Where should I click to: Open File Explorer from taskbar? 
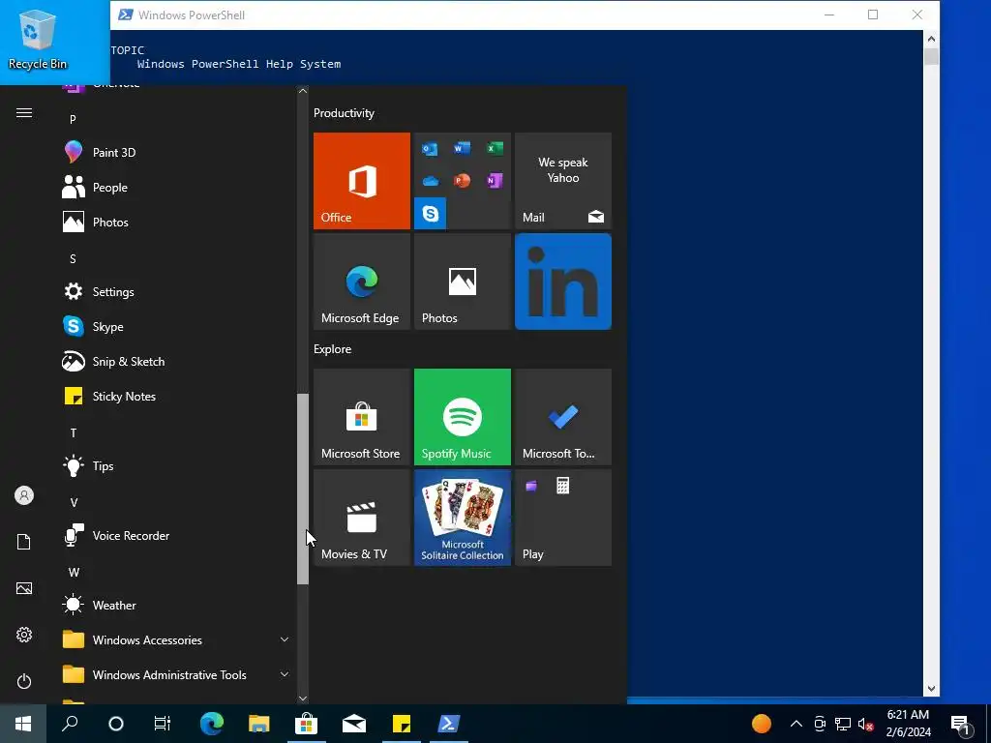pos(259,724)
